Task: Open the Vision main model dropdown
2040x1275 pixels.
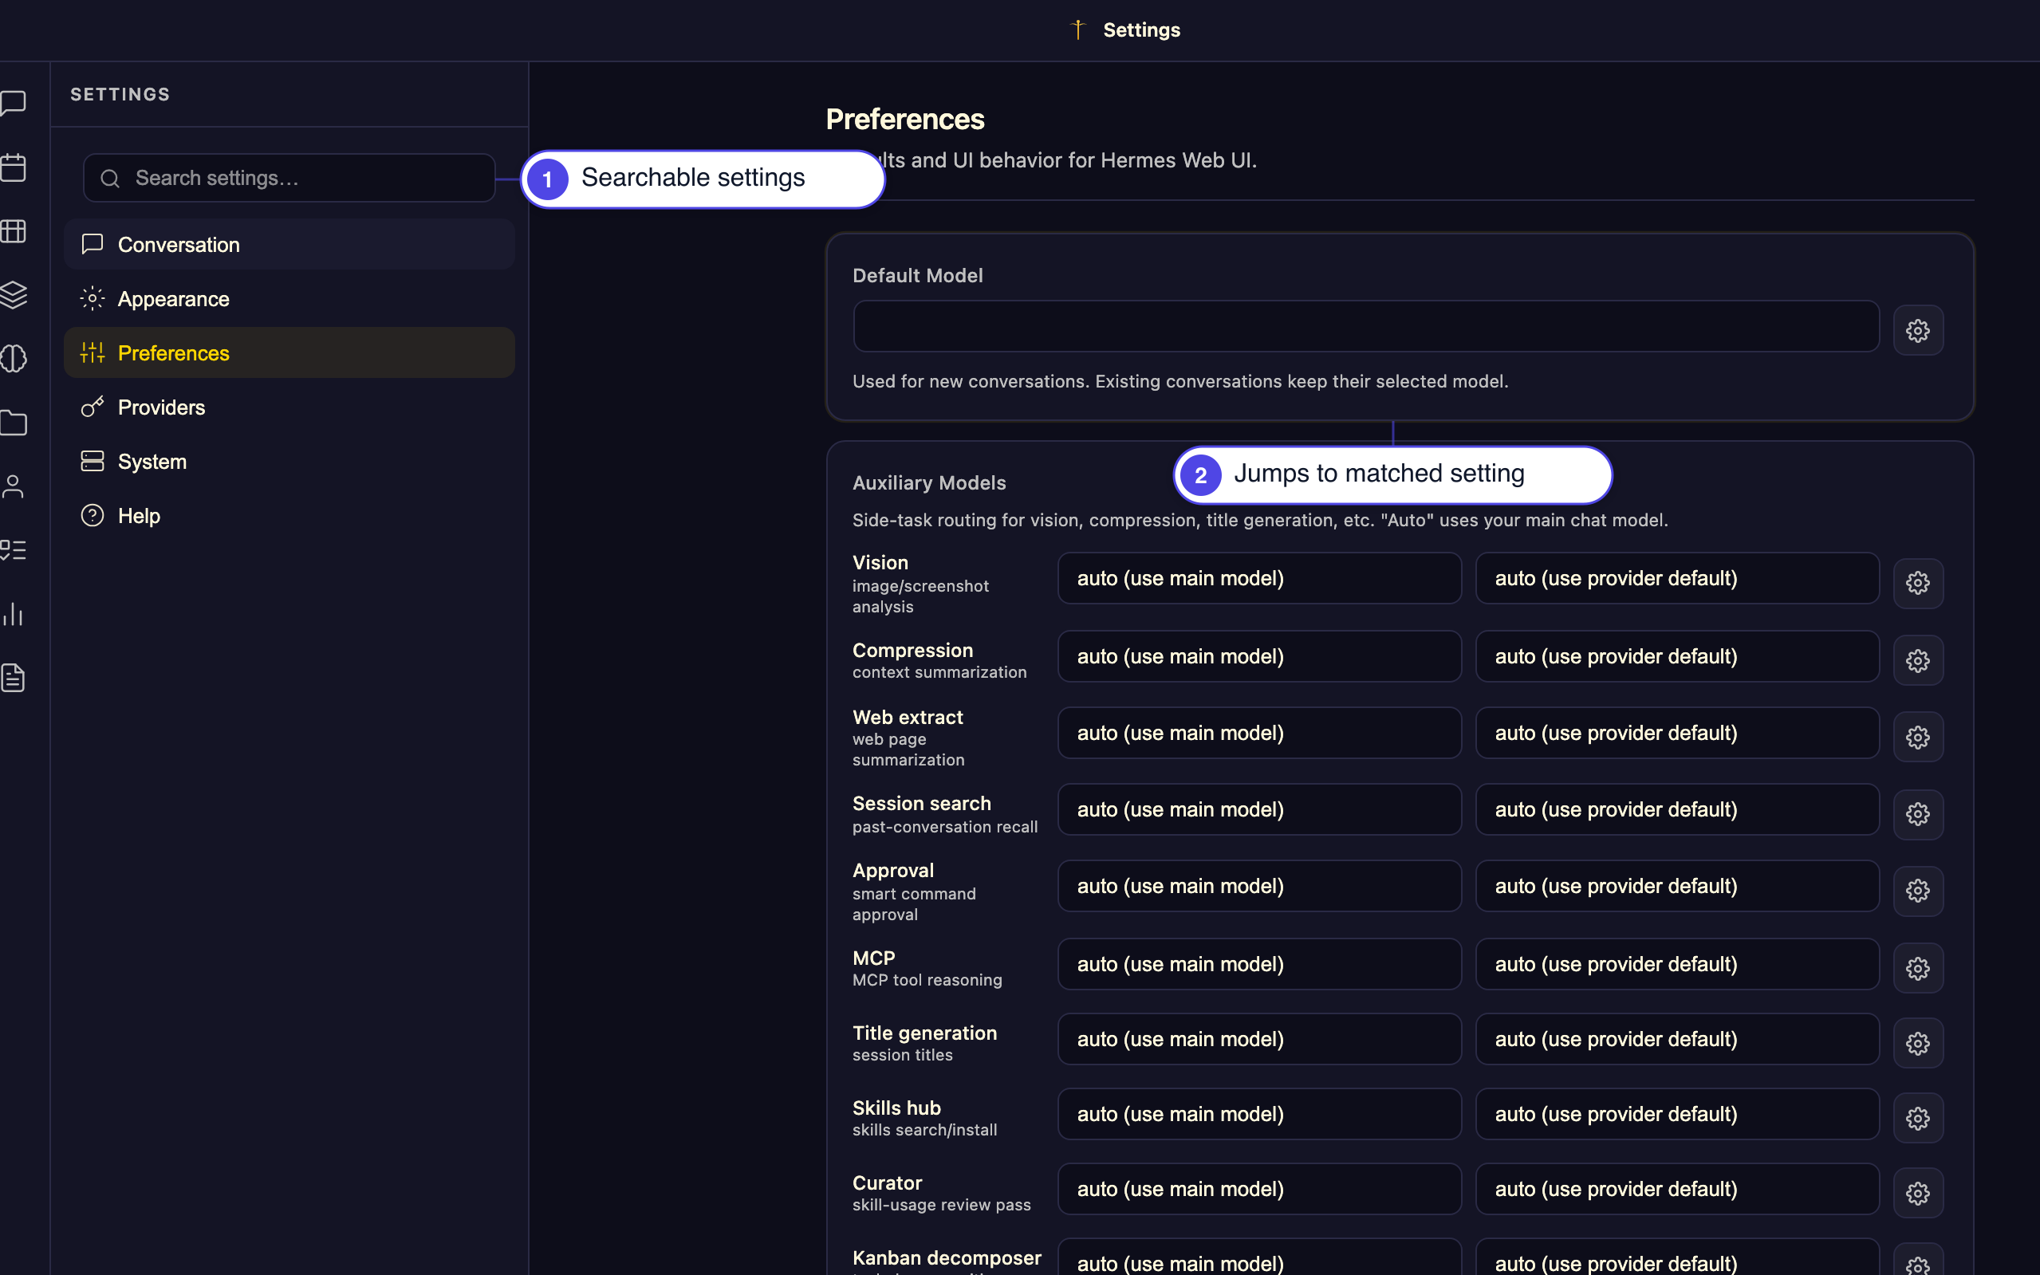Action: pyautogui.click(x=1259, y=578)
